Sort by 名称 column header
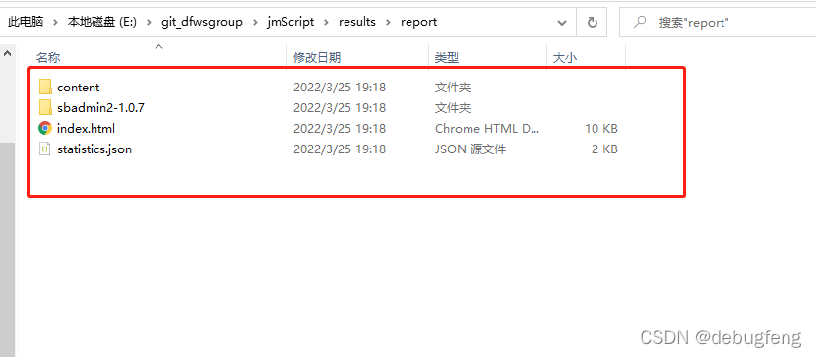This screenshot has width=816, height=357. 48,58
